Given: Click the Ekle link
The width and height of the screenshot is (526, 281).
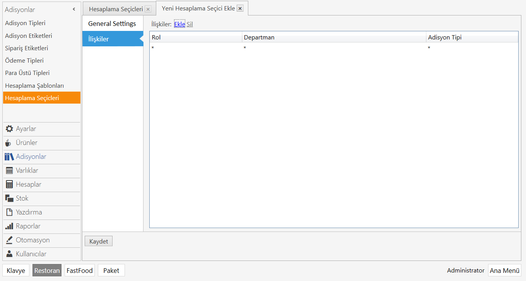Looking at the screenshot, I should [x=179, y=24].
